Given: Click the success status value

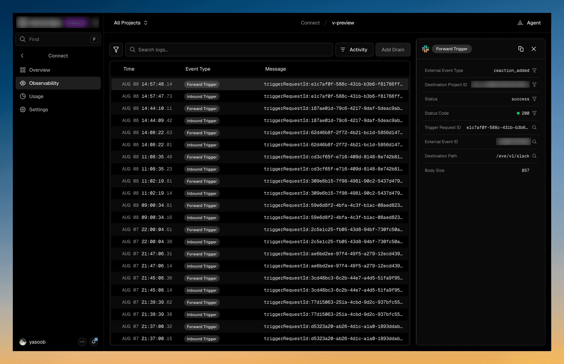Looking at the screenshot, I should 520,99.
